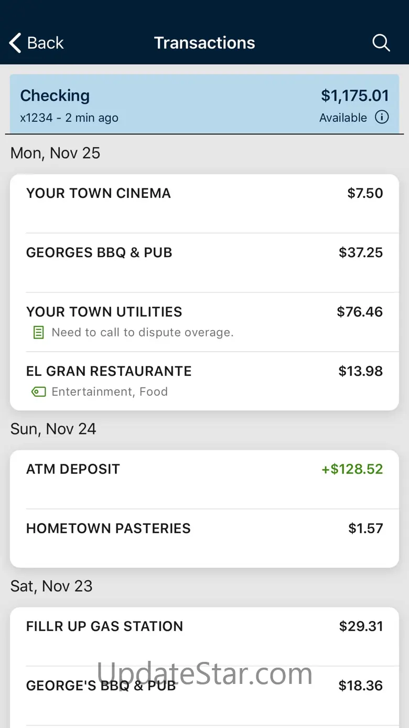Viewport: 409px width, 728px height.
Task: Open the EL GRAN RESTAURANTE transaction
Action: pyautogui.click(x=204, y=382)
